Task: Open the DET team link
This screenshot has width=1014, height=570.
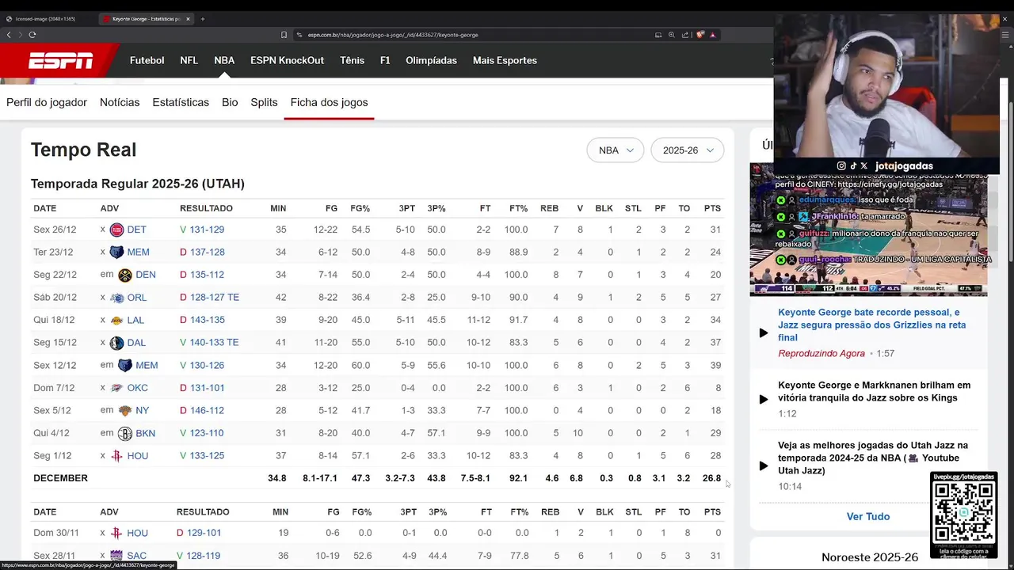Action: coord(136,230)
